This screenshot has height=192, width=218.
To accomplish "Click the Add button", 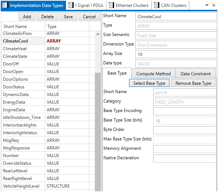I will click(27, 16).
